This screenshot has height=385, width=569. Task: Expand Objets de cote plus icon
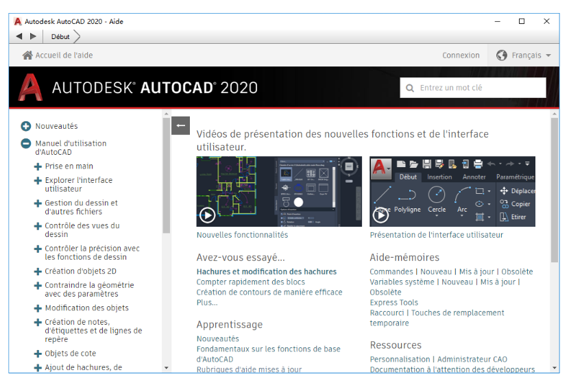38,353
